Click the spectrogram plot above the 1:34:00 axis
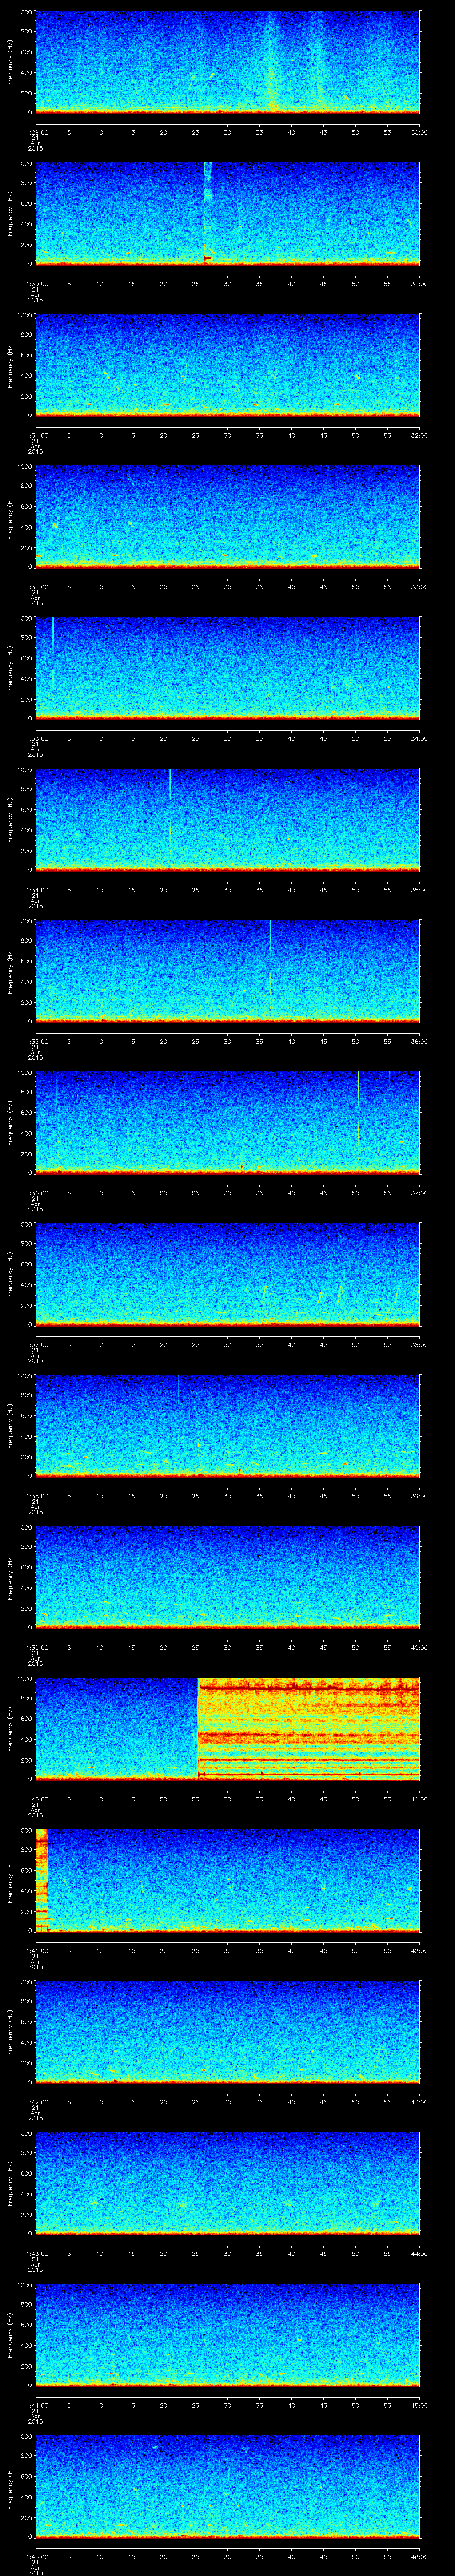Viewport: 455px width, 2576px height. 227,819
